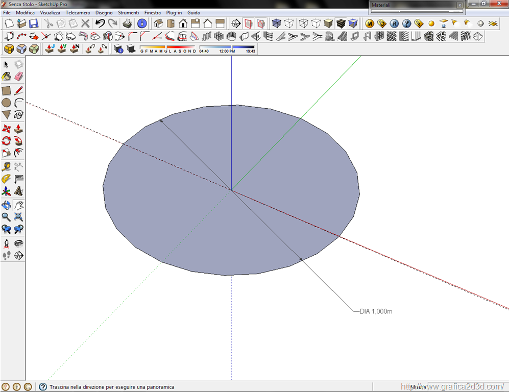Click the Undo arrow
Image resolution: width=509 pixels, height=392 pixels.
coord(101,23)
